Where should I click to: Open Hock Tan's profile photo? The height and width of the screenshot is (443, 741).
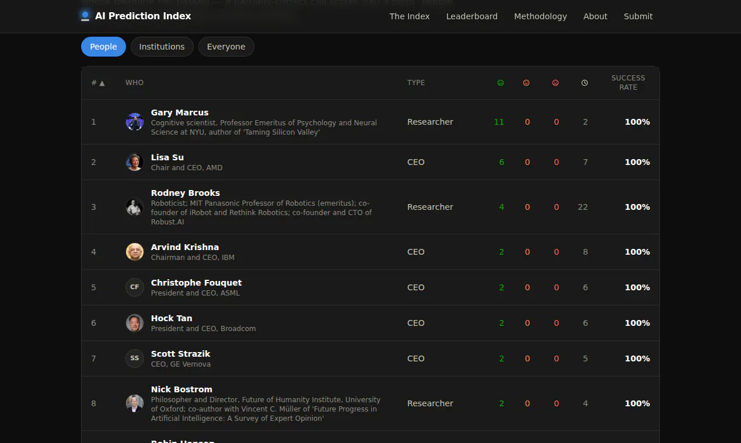point(135,323)
